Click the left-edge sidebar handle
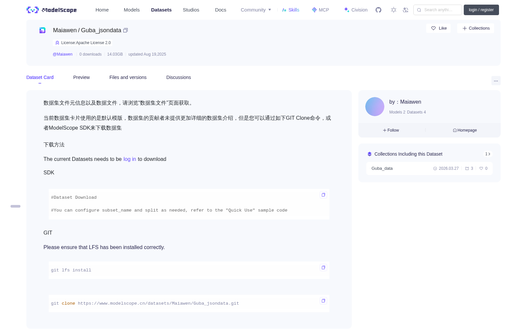The width and height of the screenshot is (527, 329). (x=15, y=206)
